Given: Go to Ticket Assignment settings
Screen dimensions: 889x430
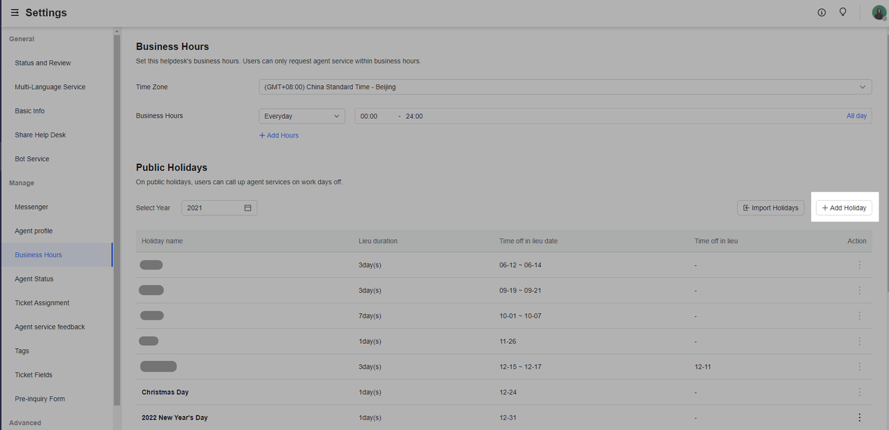Looking at the screenshot, I should [x=42, y=303].
